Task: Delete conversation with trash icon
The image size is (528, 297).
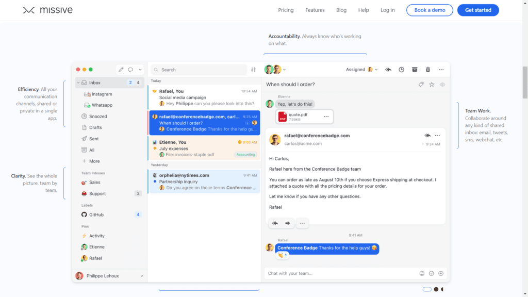Action: pyautogui.click(x=427, y=70)
